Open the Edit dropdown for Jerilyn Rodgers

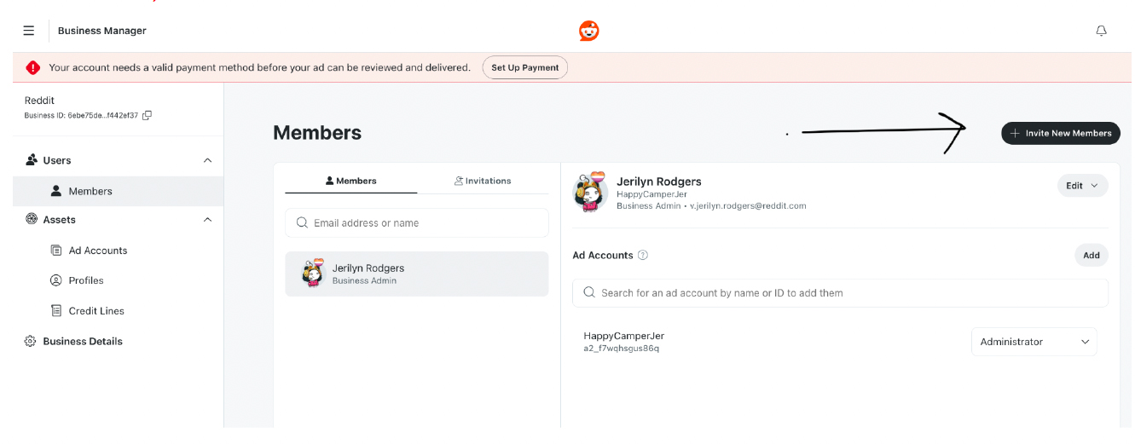[1082, 186]
